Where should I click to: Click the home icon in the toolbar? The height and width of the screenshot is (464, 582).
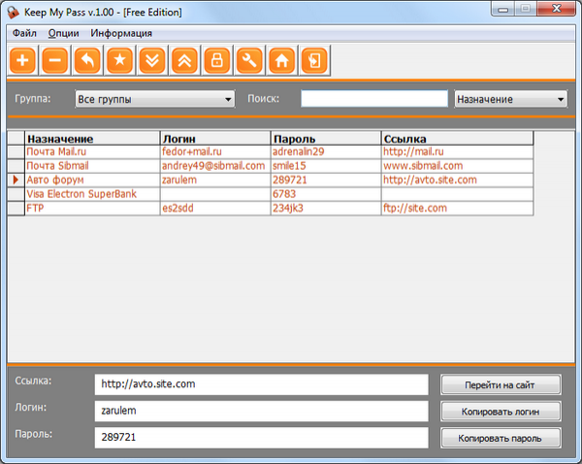click(281, 60)
